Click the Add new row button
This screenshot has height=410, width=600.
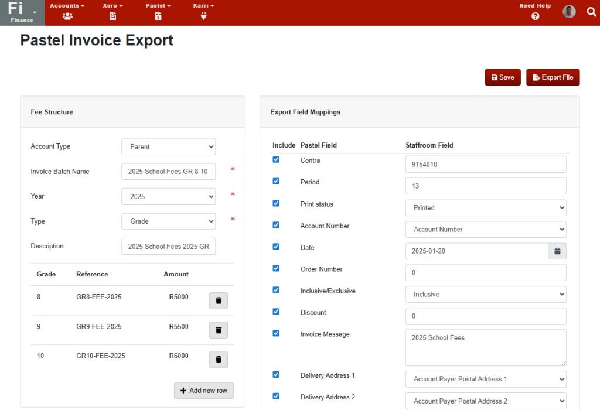(x=203, y=391)
